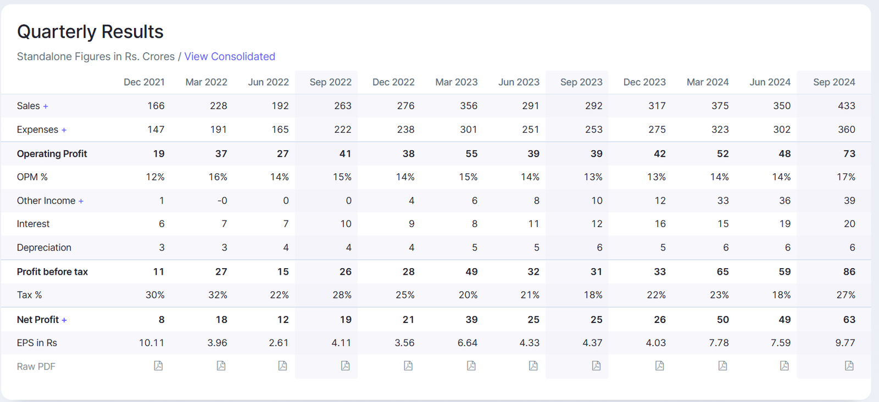This screenshot has height=402, width=879.
Task: Select EPS value 6.64
Action: 468,343
